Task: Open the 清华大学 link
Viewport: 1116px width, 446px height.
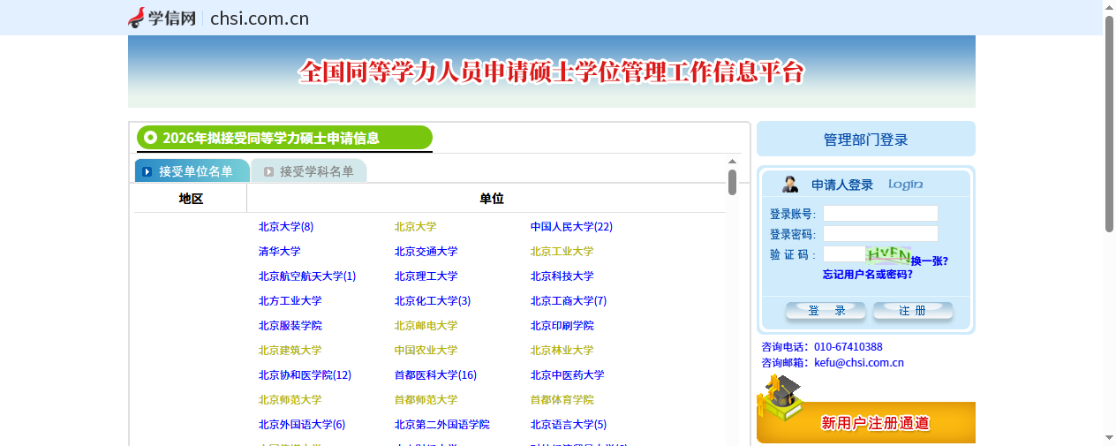Action: (x=280, y=251)
